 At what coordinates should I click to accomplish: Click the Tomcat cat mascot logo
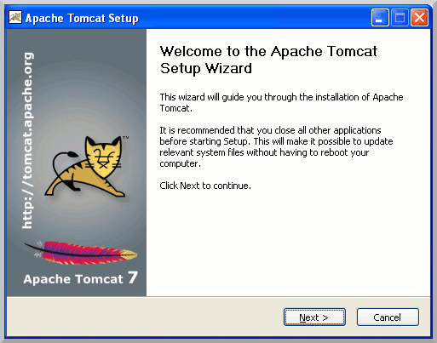click(x=87, y=167)
